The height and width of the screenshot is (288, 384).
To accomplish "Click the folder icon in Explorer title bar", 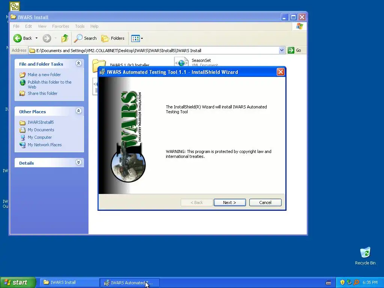I will (13, 17).
